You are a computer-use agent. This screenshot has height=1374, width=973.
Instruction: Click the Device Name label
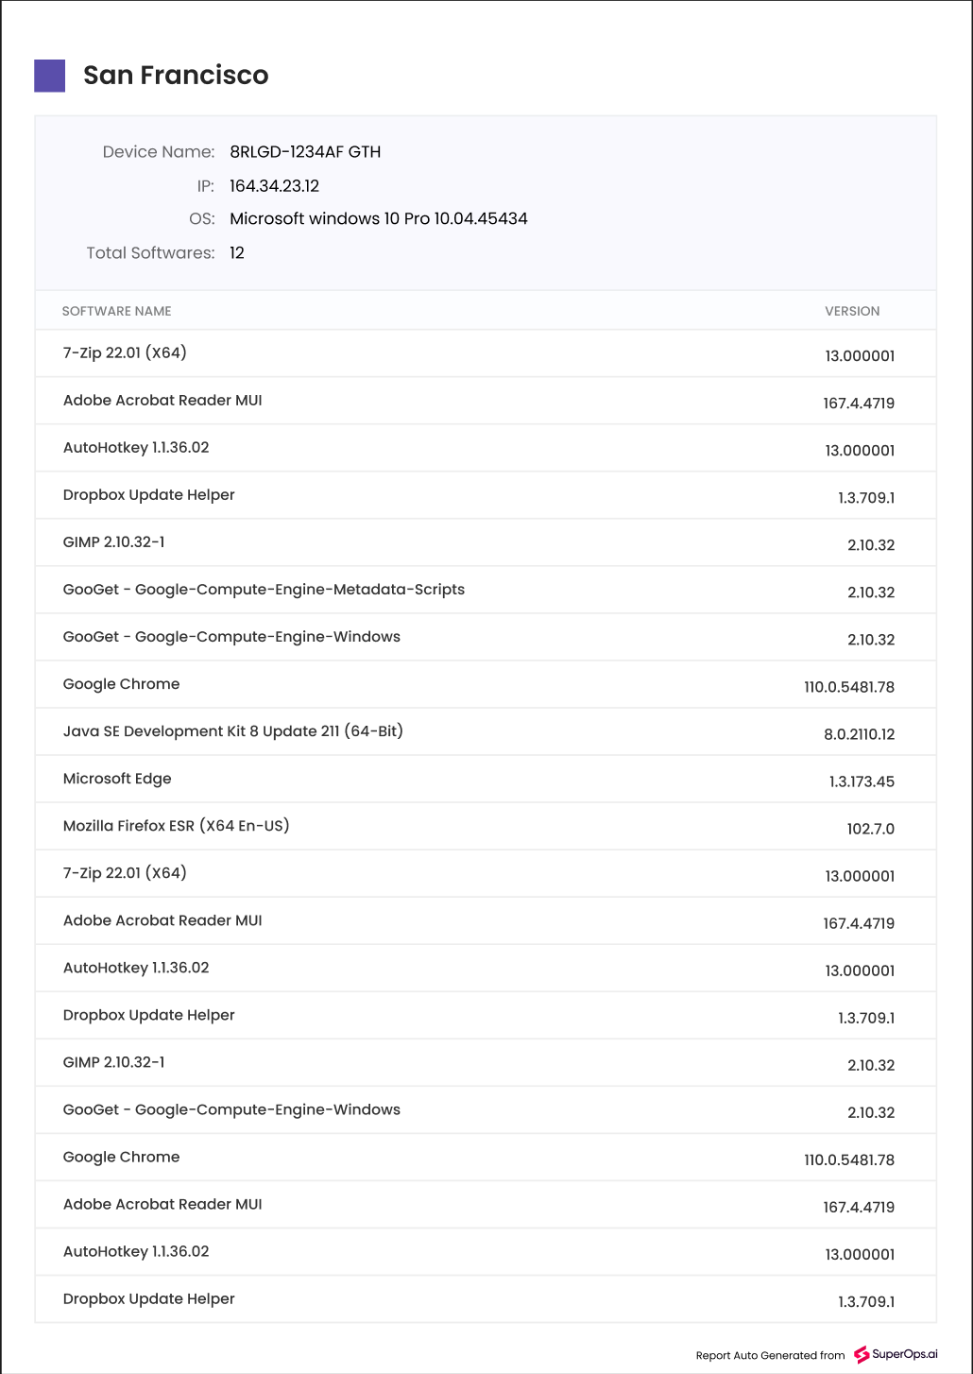(159, 152)
